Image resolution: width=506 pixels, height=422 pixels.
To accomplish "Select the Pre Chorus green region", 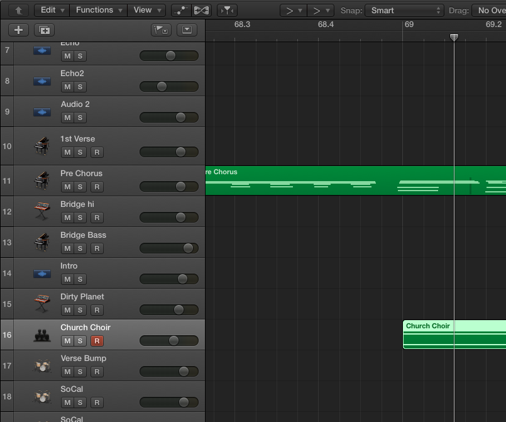I will (356, 180).
